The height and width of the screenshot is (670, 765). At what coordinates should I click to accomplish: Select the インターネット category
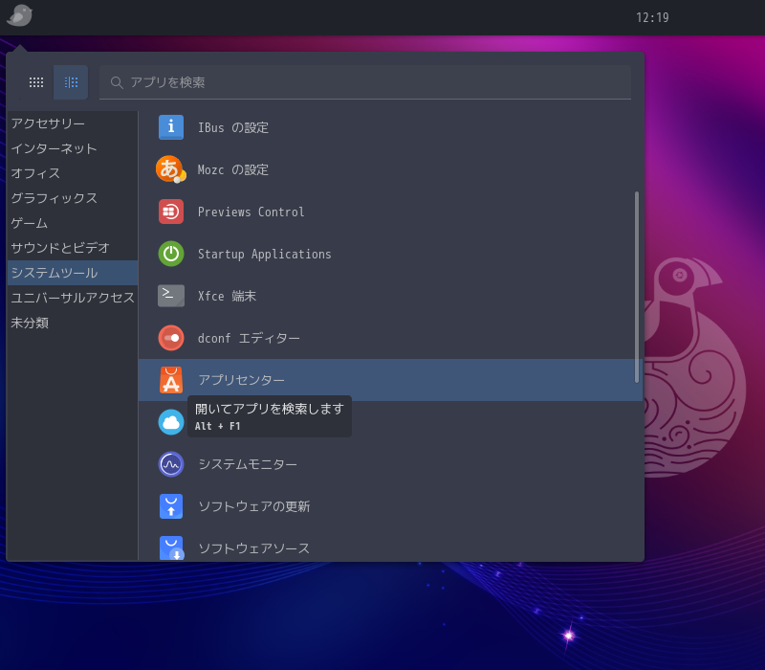(x=73, y=148)
